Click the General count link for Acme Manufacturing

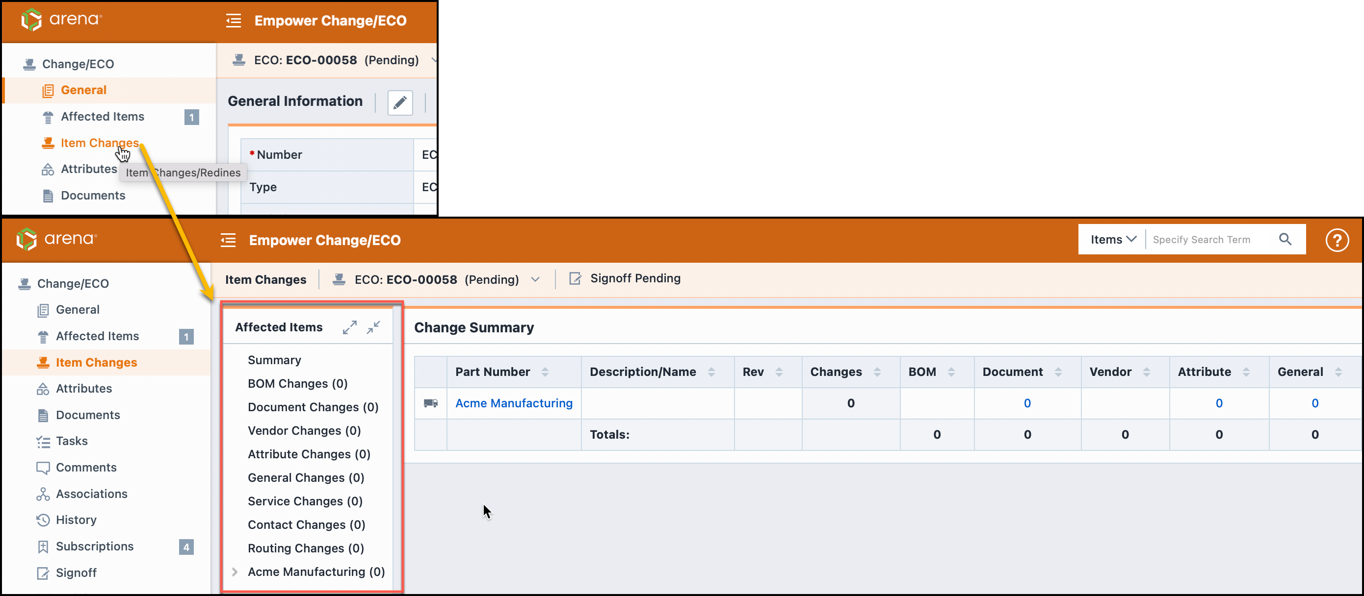[1314, 403]
